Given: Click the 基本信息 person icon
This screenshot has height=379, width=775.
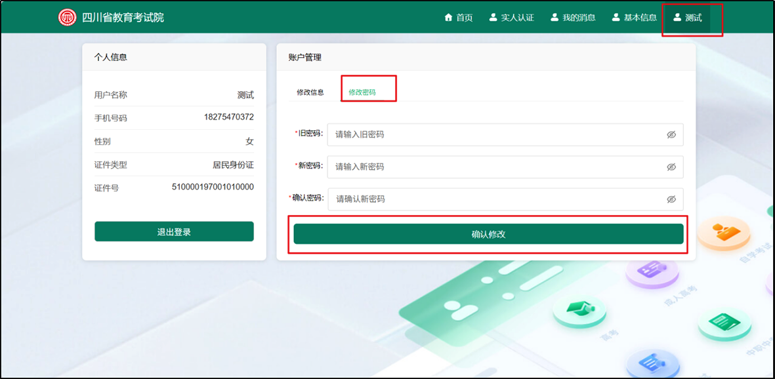Looking at the screenshot, I should point(616,18).
